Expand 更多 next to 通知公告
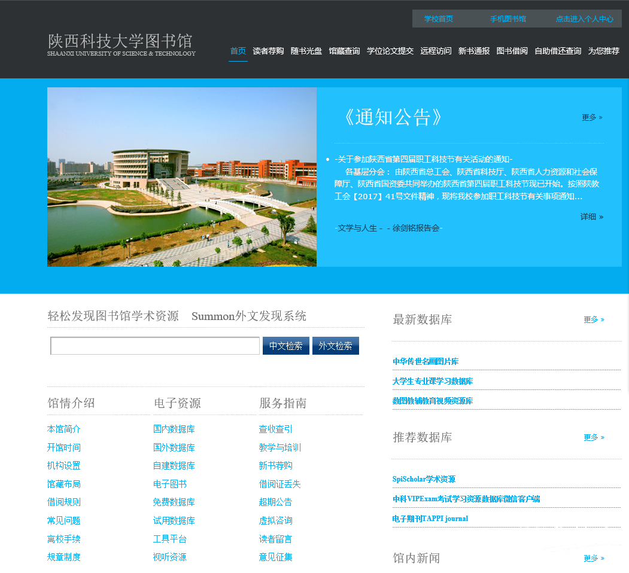The height and width of the screenshot is (573, 629). (x=592, y=117)
